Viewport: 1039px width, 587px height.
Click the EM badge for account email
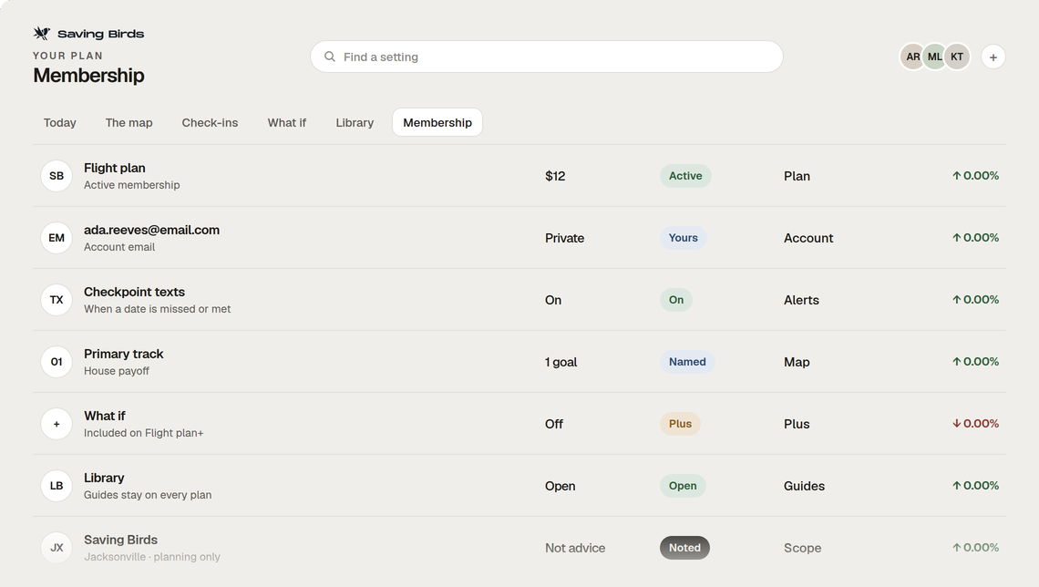click(57, 238)
